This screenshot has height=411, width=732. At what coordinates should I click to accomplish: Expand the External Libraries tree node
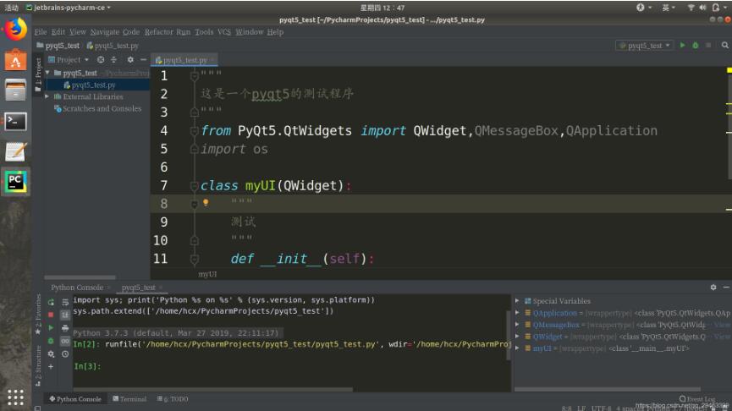tap(48, 96)
